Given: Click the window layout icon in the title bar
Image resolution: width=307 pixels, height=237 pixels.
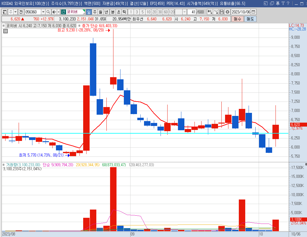Looking at the screenshot, I should tap(266, 3).
